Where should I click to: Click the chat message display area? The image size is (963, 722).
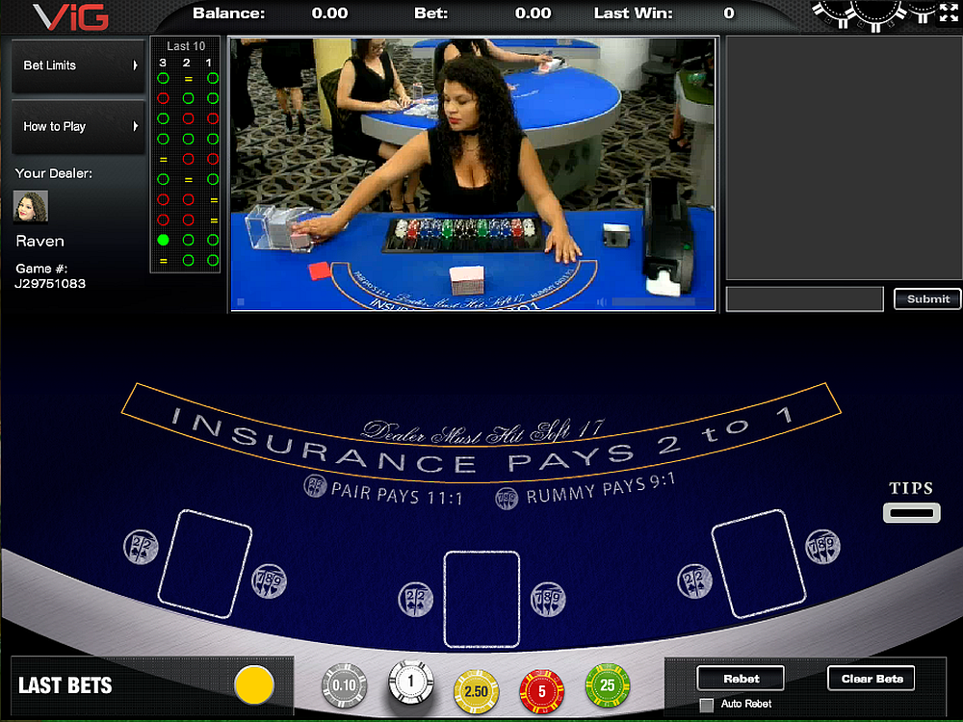point(844,158)
